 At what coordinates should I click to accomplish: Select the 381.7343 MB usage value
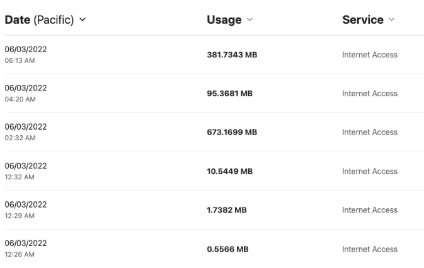click(x=232, y=55)
